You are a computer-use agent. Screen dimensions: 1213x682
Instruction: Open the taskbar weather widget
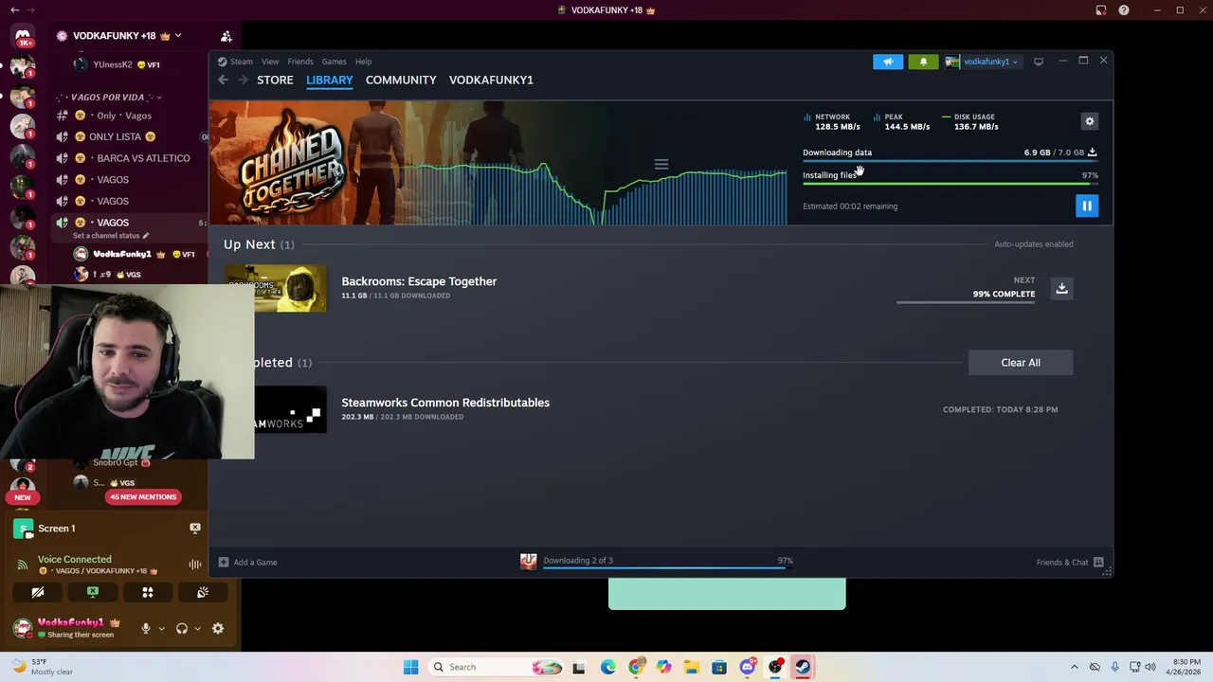(x=40, y=667)
